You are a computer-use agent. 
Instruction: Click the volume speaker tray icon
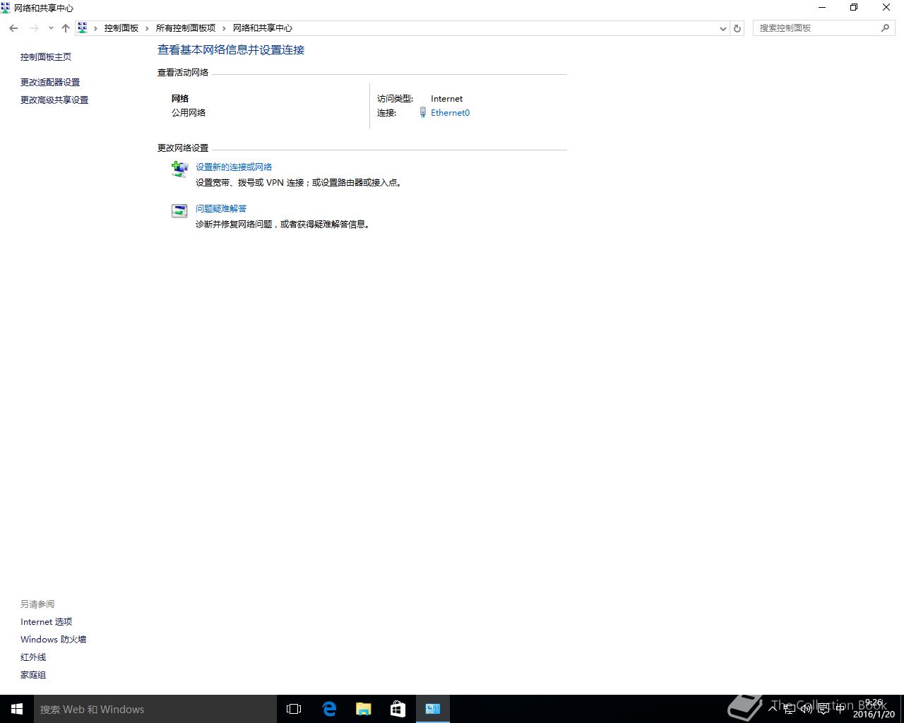[x=807, y=709]
